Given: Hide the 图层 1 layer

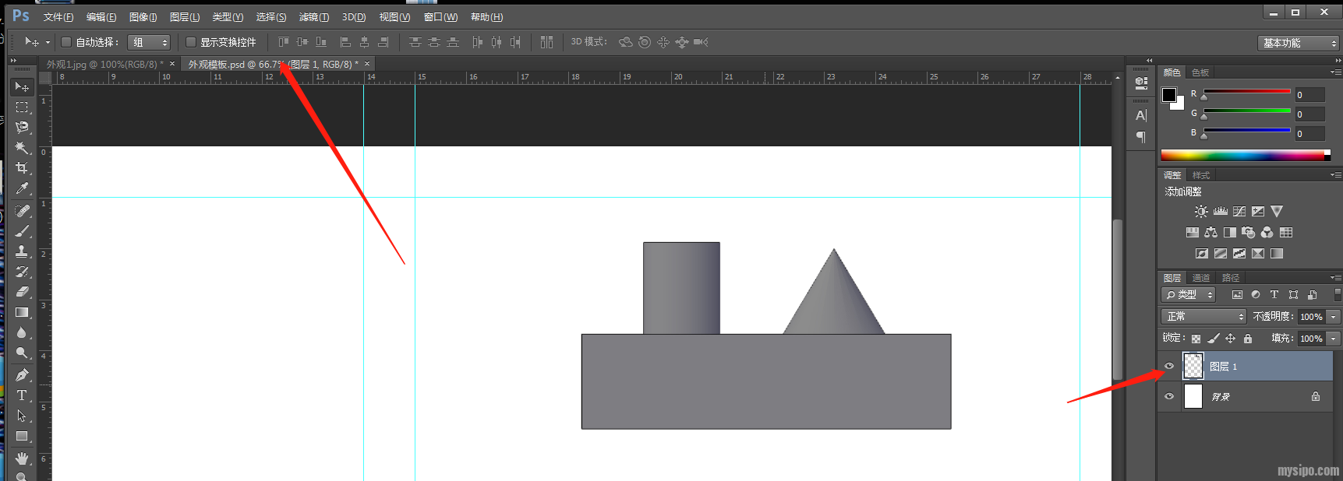Looking at the screenshot, I should 1169,366.
